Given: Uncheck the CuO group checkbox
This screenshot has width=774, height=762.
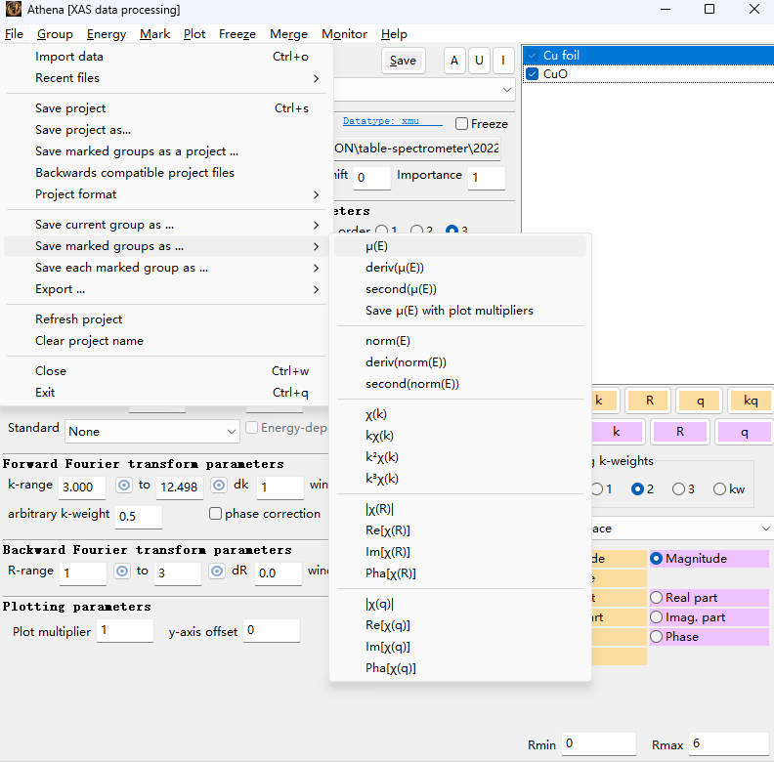Looking at the screenshot, I should (533, 74).
